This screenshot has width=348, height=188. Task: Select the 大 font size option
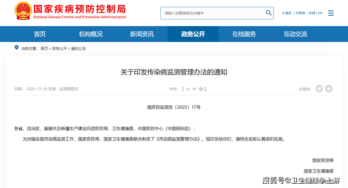point(188,89)
